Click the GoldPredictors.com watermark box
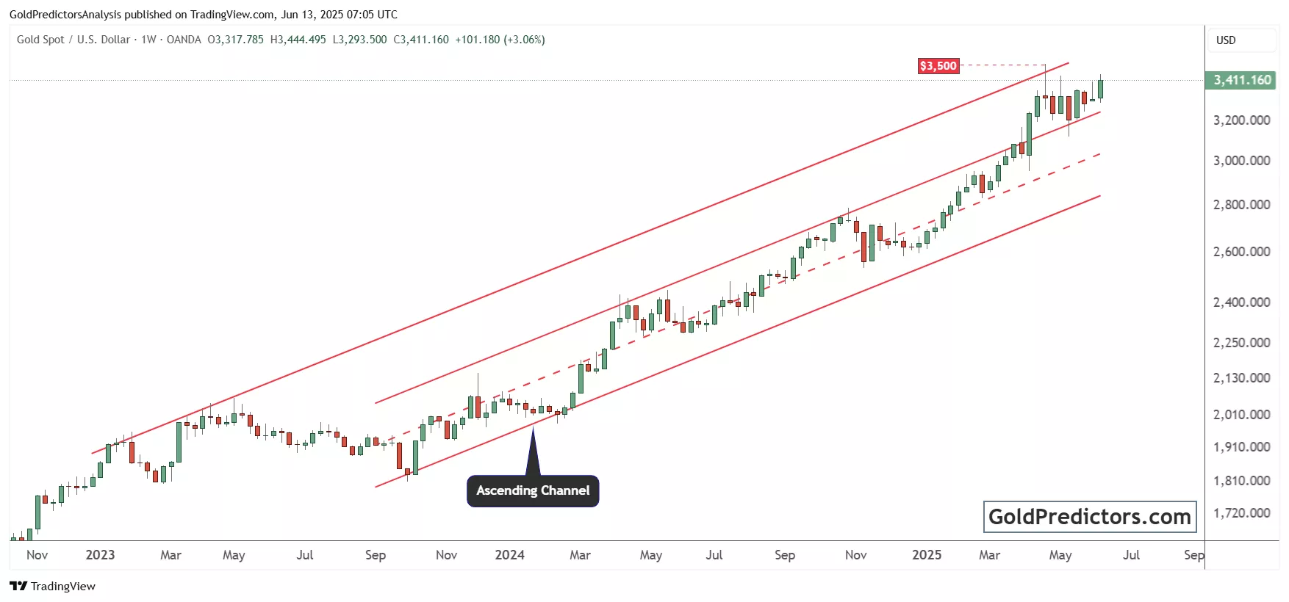The height and width of the screenshot is (602, 1289). (x=1089, y=517)
